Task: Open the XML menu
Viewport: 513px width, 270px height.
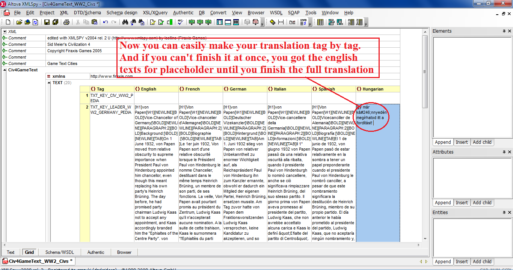Action: pos(64,13)
